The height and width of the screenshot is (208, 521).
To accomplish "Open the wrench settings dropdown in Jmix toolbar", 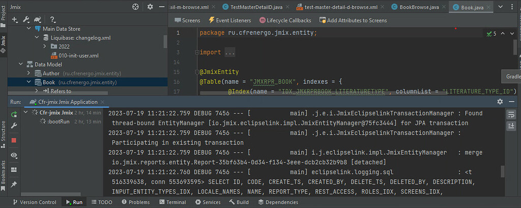I will coord(26,20).
